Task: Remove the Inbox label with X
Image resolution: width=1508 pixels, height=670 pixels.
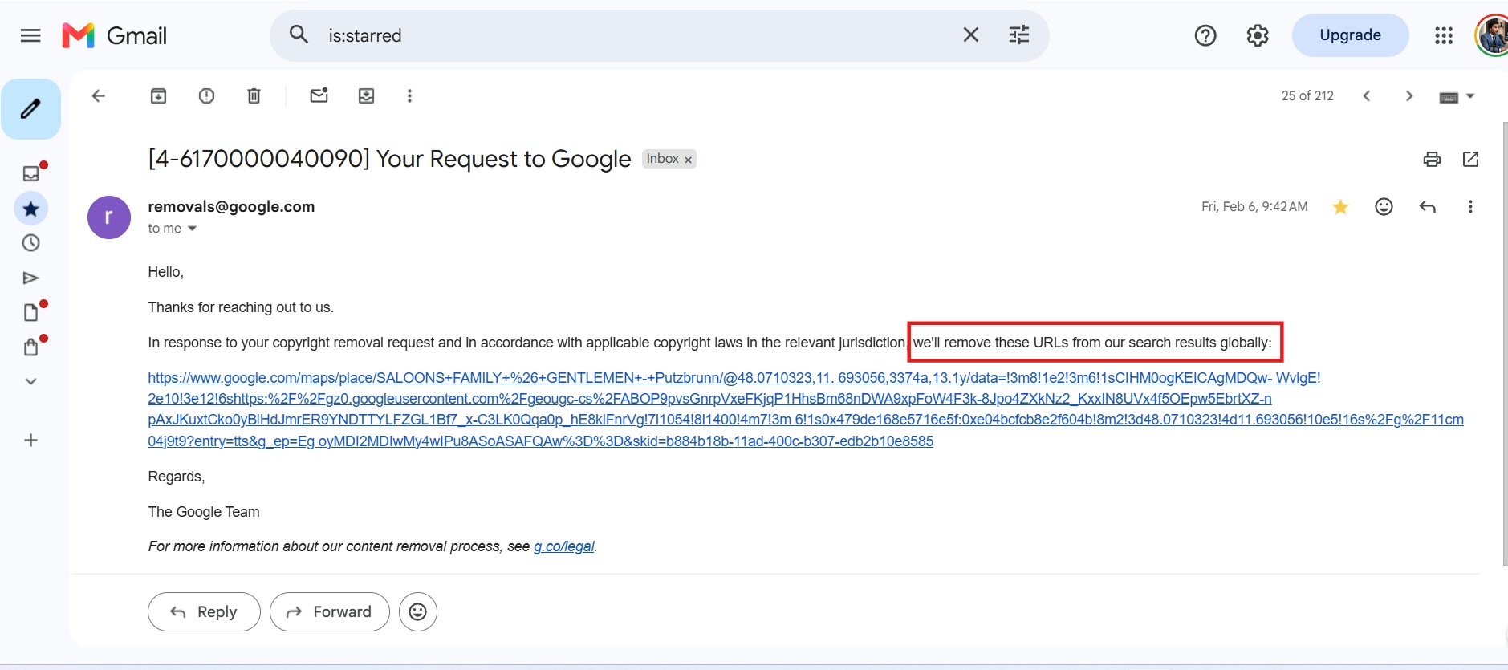Action: point(688,160)
